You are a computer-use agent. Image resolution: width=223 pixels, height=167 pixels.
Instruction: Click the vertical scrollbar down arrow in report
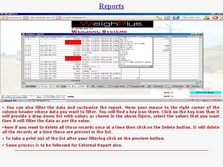click(200, 81)
